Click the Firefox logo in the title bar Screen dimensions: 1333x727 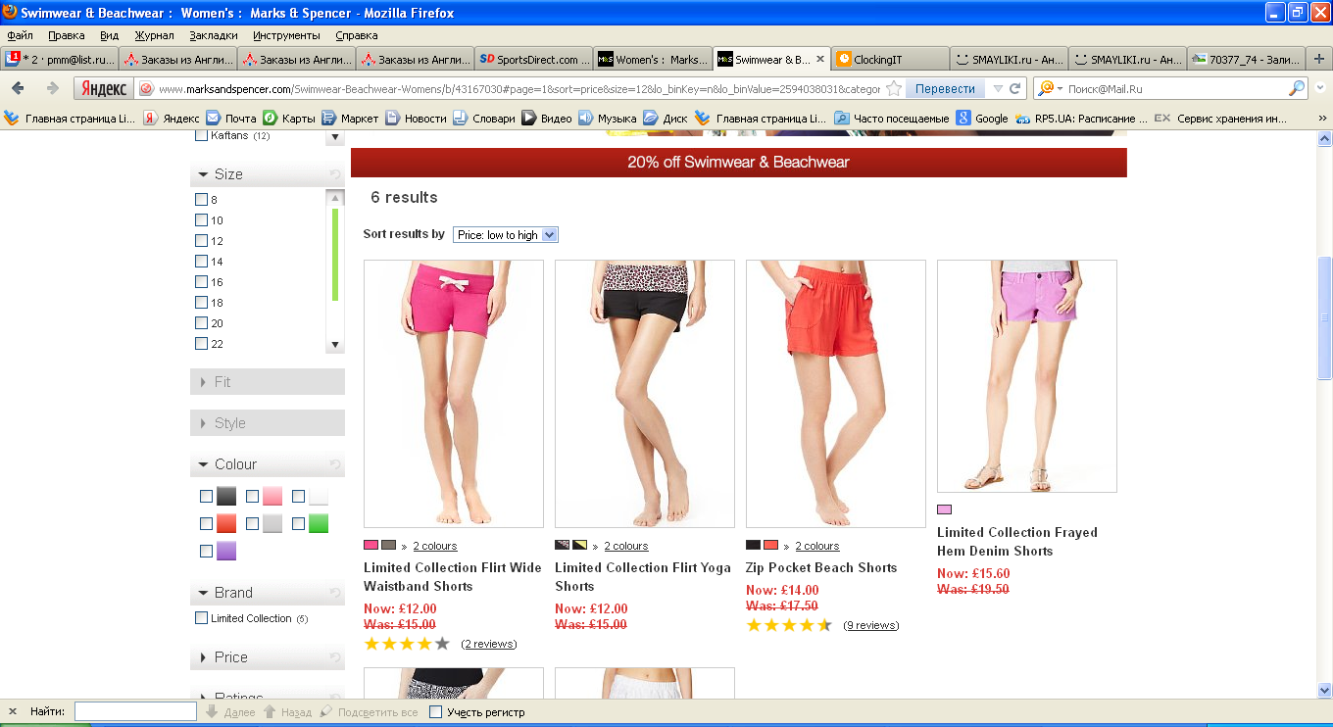coord(10,13)
